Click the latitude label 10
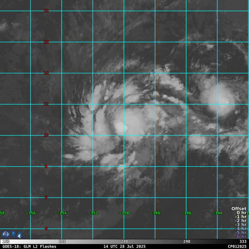 click(46, 135)
